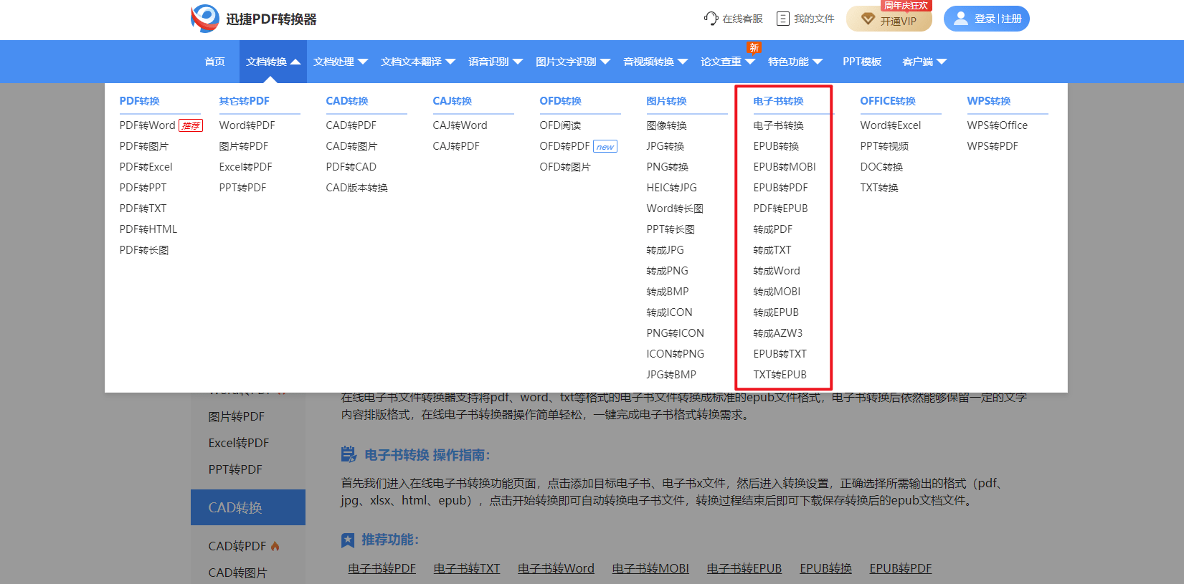Screen dimensions: 1184x584
Task: Click the 推荐功能 star icon
Action: [348, 540]
